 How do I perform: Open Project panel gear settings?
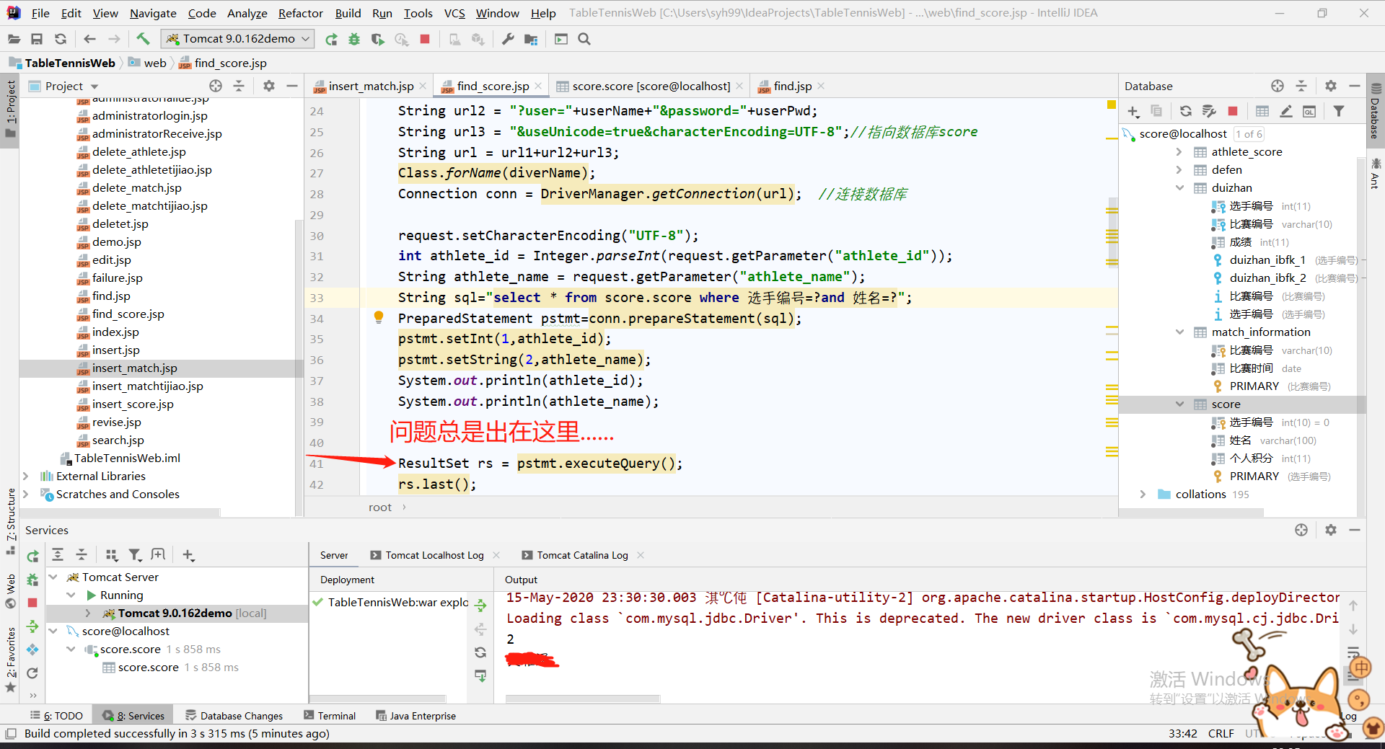point(269,86)
